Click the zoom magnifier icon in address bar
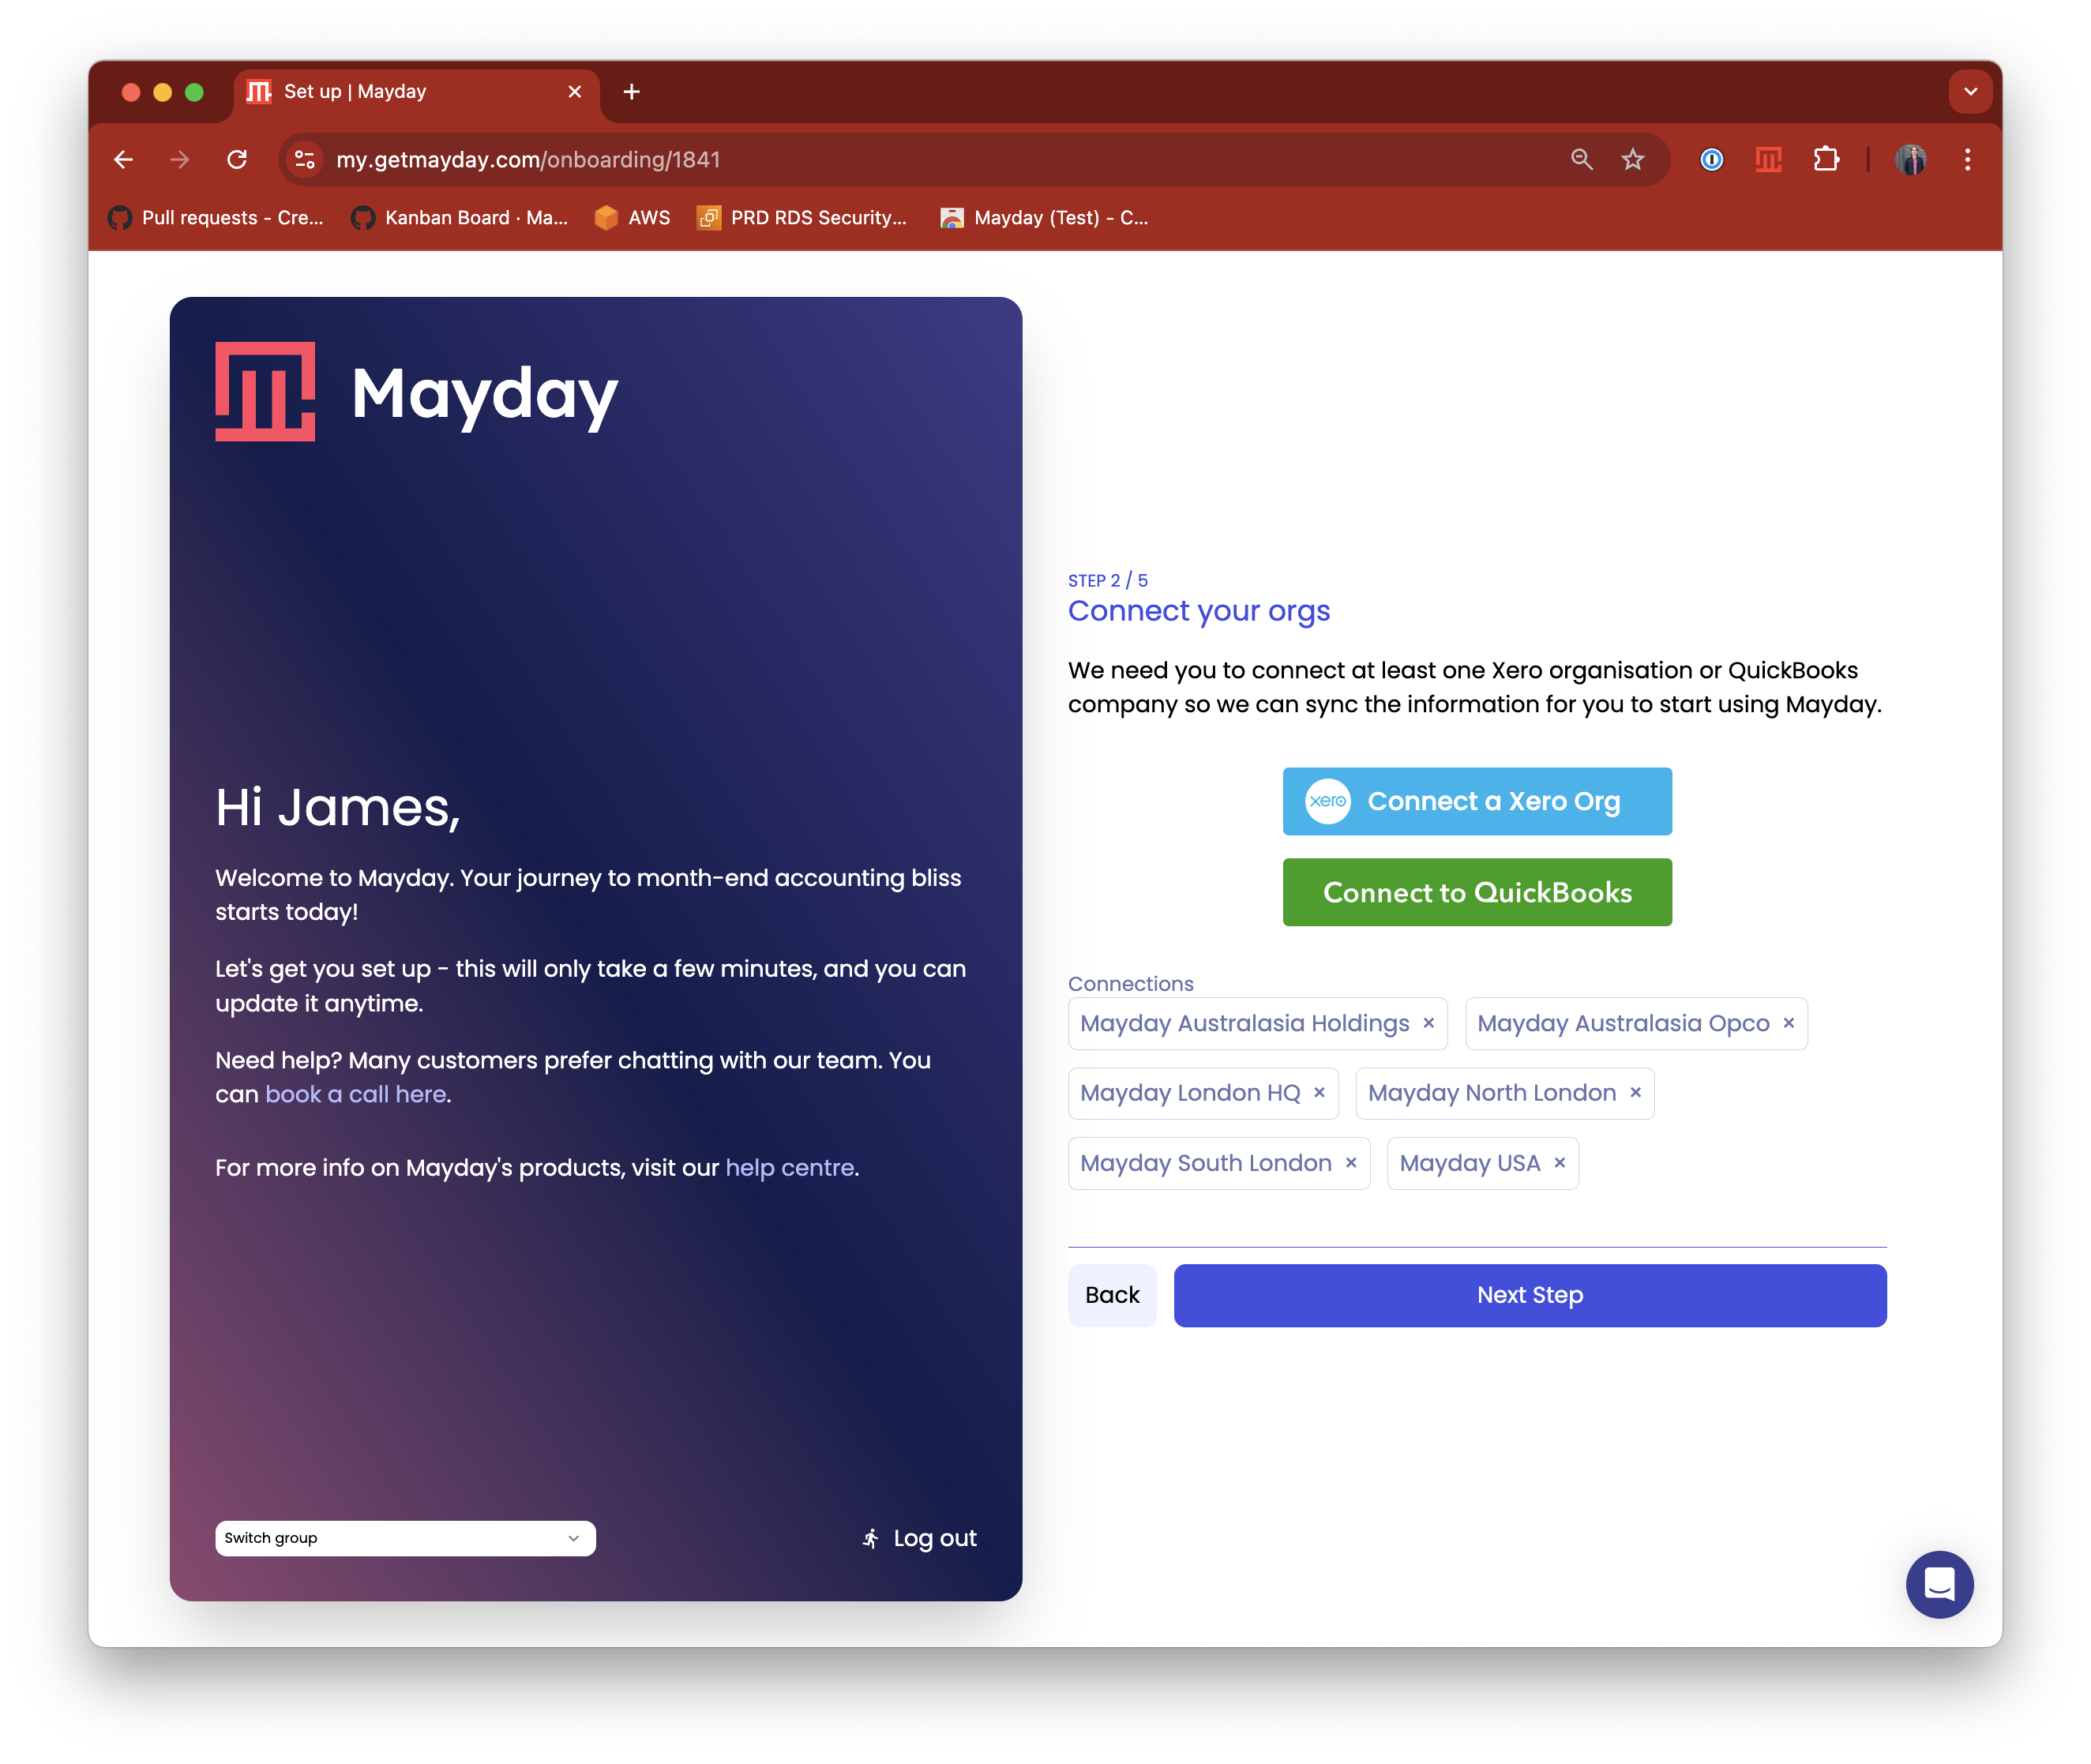Screen dimensions: 2091x1764 [x=1581, y=160]
